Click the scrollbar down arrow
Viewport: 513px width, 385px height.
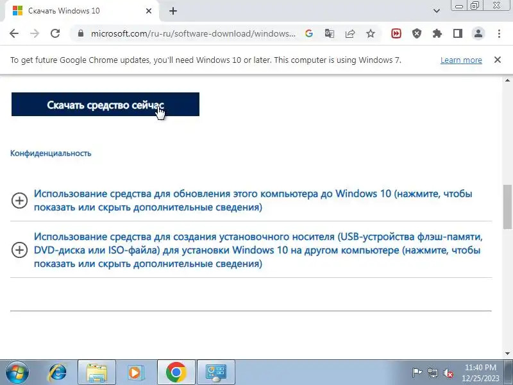(x=507, y=354)
